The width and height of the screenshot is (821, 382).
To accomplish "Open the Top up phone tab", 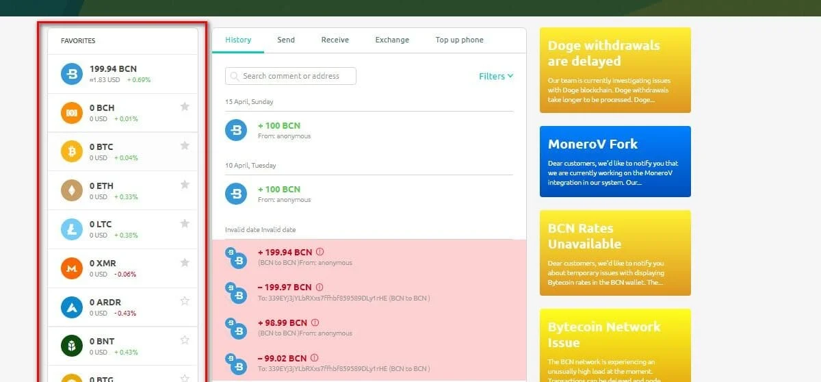I will click(460, 40).
